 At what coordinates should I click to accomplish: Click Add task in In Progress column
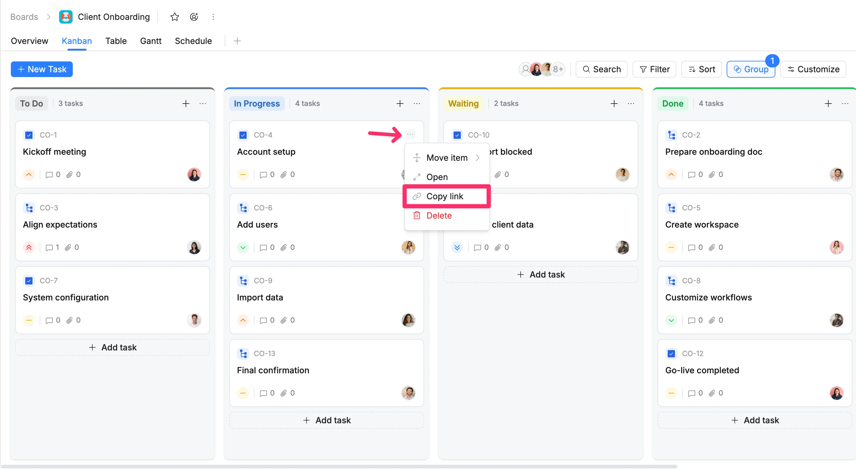tap(326, 420)
